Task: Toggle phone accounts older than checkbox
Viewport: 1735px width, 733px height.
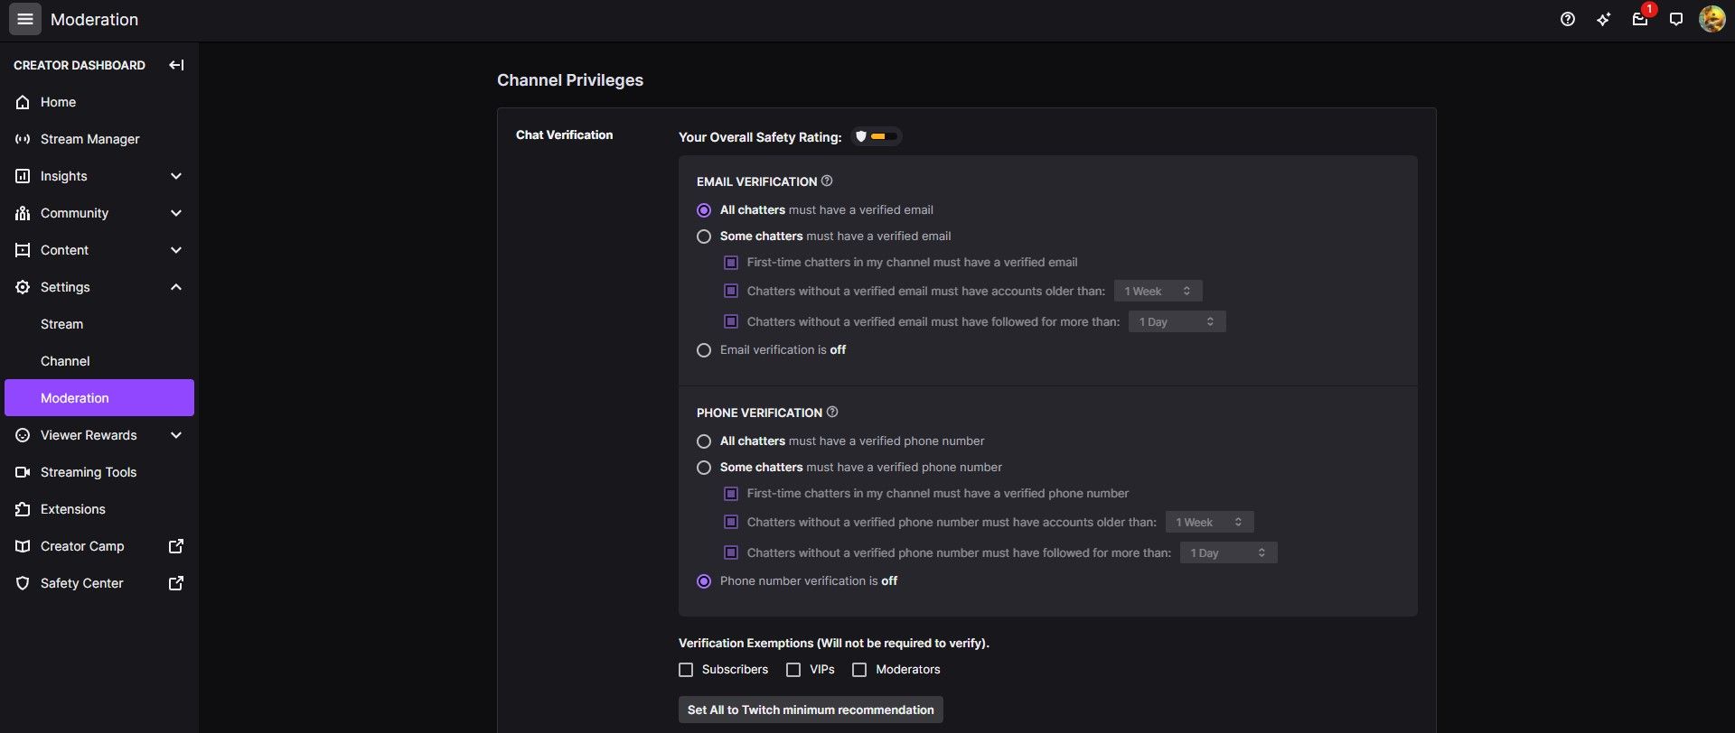Action: [731, 522]
